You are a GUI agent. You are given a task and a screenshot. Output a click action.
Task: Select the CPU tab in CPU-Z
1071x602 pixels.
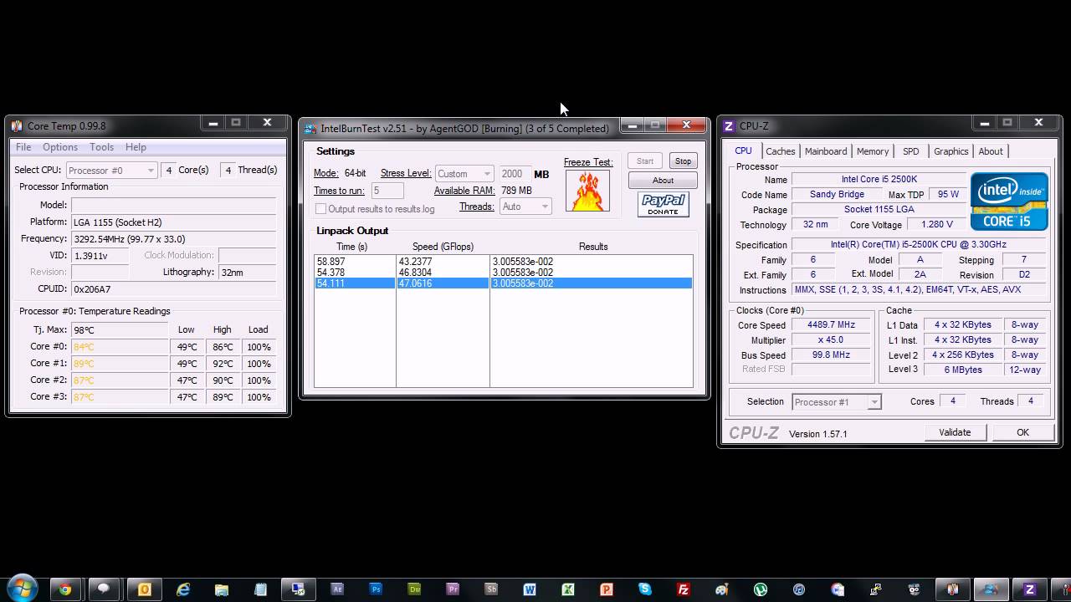[743, 150]
